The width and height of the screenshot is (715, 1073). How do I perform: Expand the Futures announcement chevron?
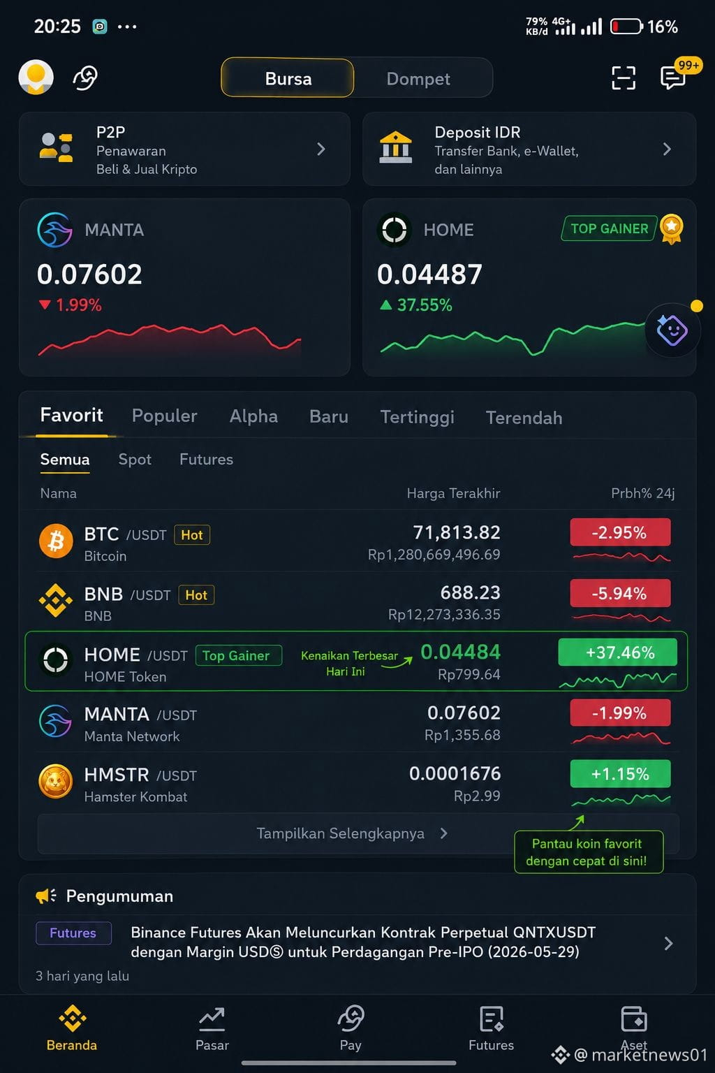[x=668, y=943]
